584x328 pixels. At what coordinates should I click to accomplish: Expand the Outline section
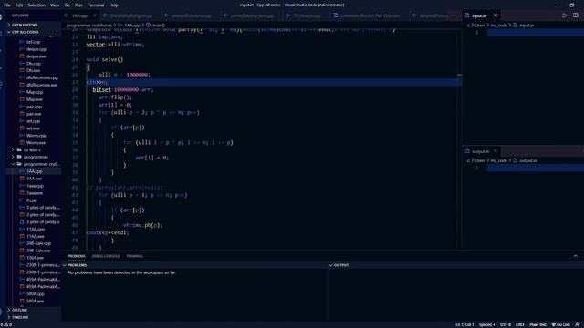tap(34, 310)
